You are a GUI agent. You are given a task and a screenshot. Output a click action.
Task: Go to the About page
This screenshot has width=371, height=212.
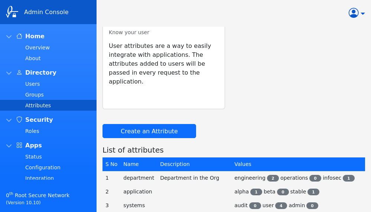pos(33,58)
